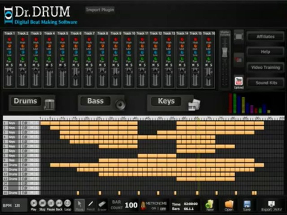Adjust the Master Volume slider

click(225, 52)
